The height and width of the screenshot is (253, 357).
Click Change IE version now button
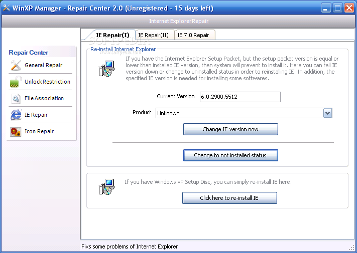(230, 129)
